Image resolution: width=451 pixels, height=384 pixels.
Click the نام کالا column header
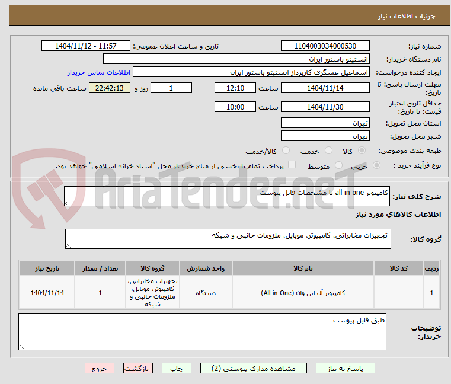click(x=303, y=268)
